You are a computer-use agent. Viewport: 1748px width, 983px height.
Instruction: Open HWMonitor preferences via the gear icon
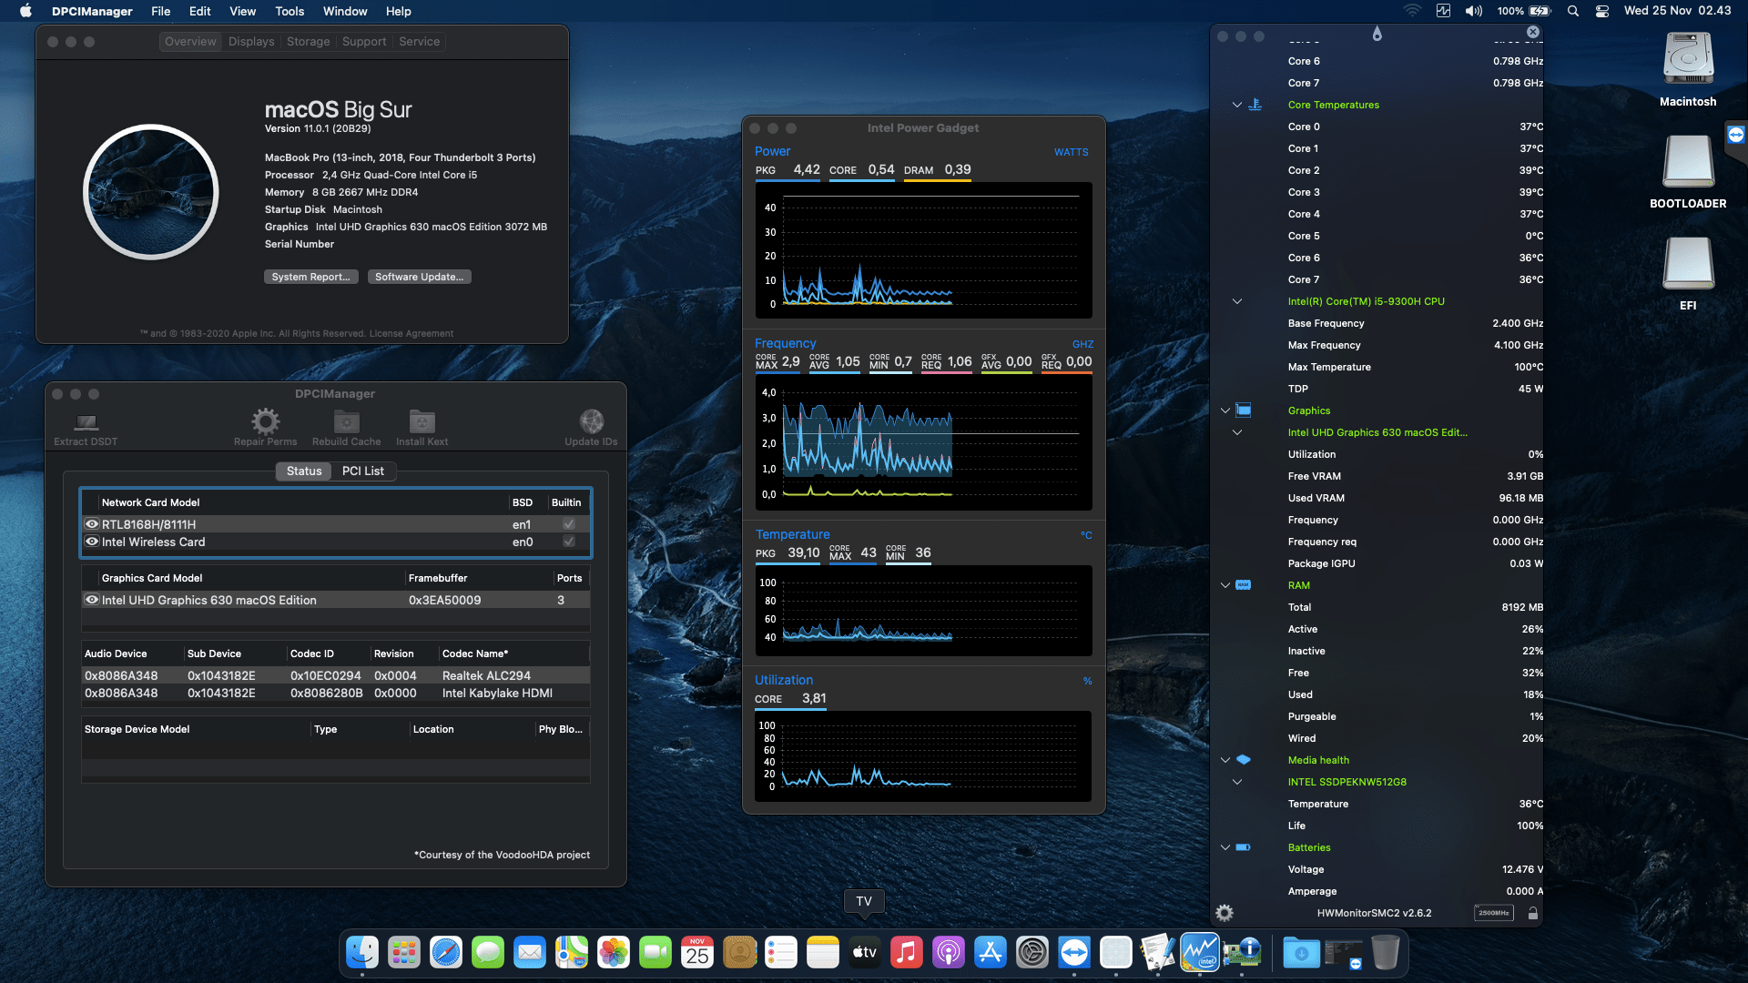[1225, 913]
